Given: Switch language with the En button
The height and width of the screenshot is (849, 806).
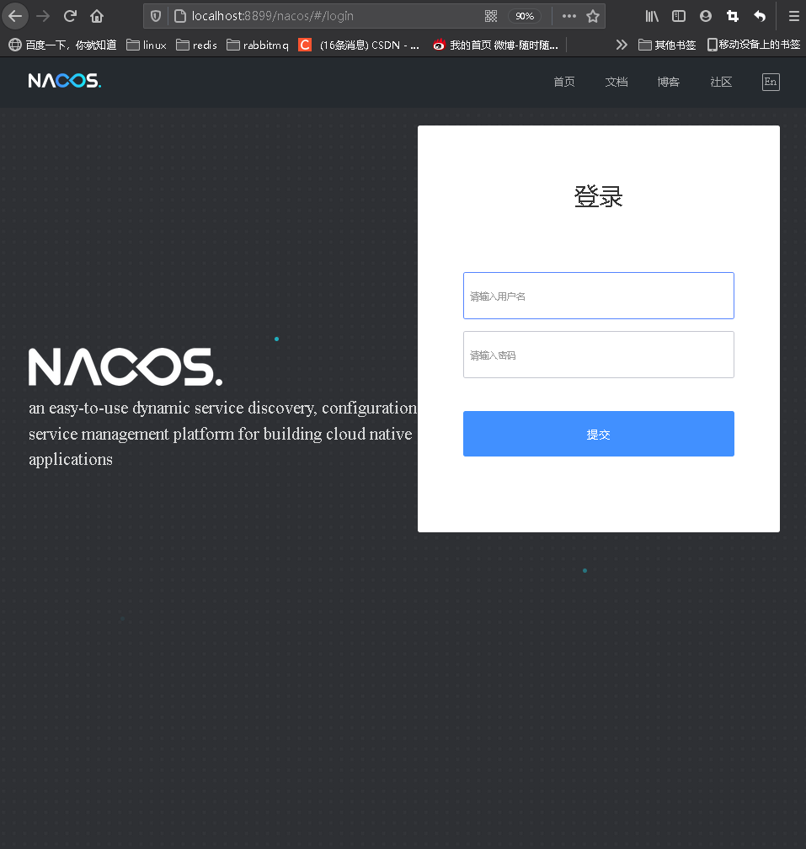Looking at the screenshot, I should (x=771, y=82).
